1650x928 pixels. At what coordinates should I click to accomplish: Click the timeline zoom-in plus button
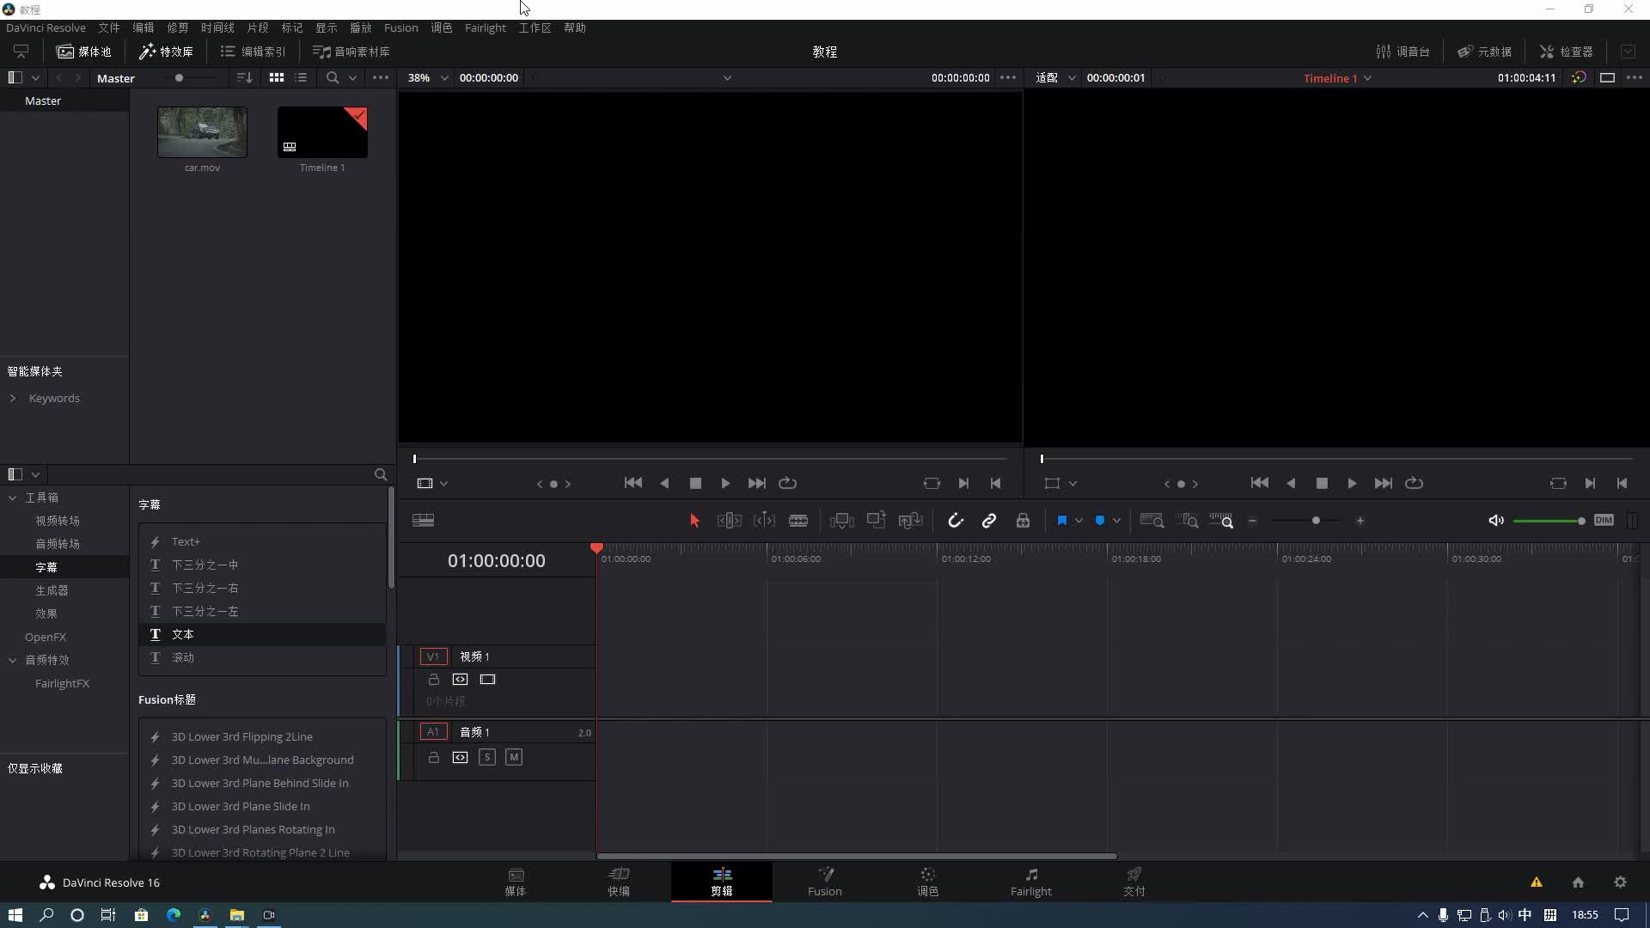click(x=1360, y=521)
